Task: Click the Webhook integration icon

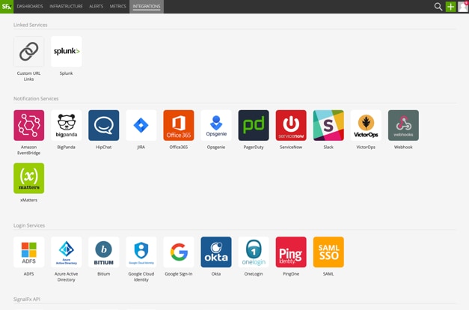Action: click(403, 125)
